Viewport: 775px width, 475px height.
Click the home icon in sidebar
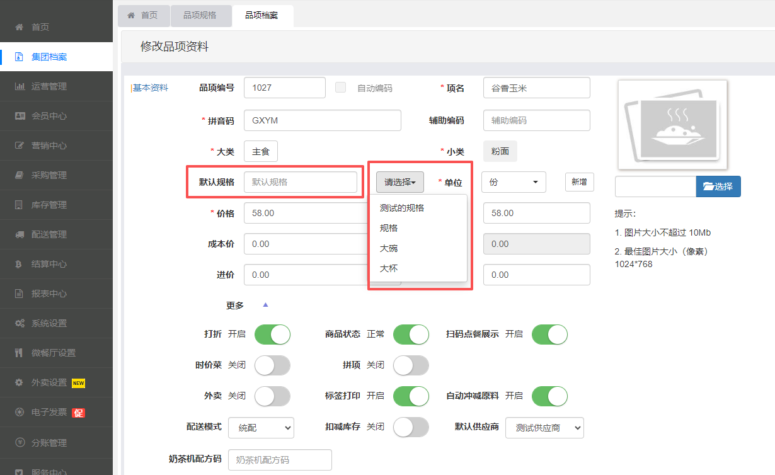pos(19,27)
